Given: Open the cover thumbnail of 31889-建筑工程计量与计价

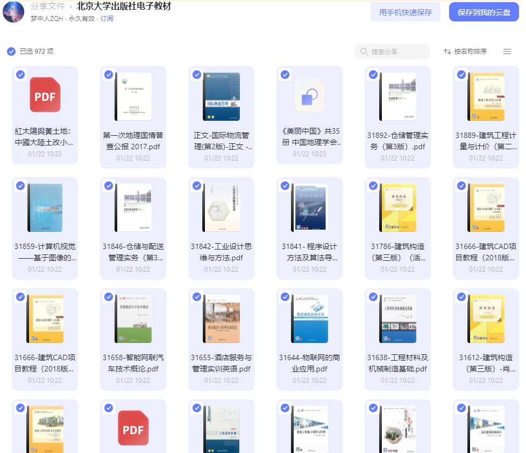Looking at the screenshot, I should click(x=486, y=97).
